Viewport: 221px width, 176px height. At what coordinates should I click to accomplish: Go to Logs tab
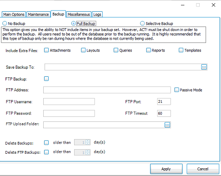tap(97, 15)
